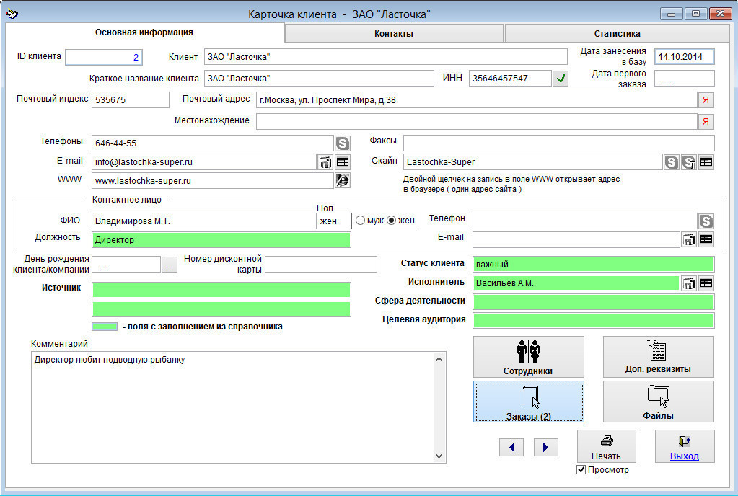Click the send mail icon next to company E-mail

click(x=325, y=162)
